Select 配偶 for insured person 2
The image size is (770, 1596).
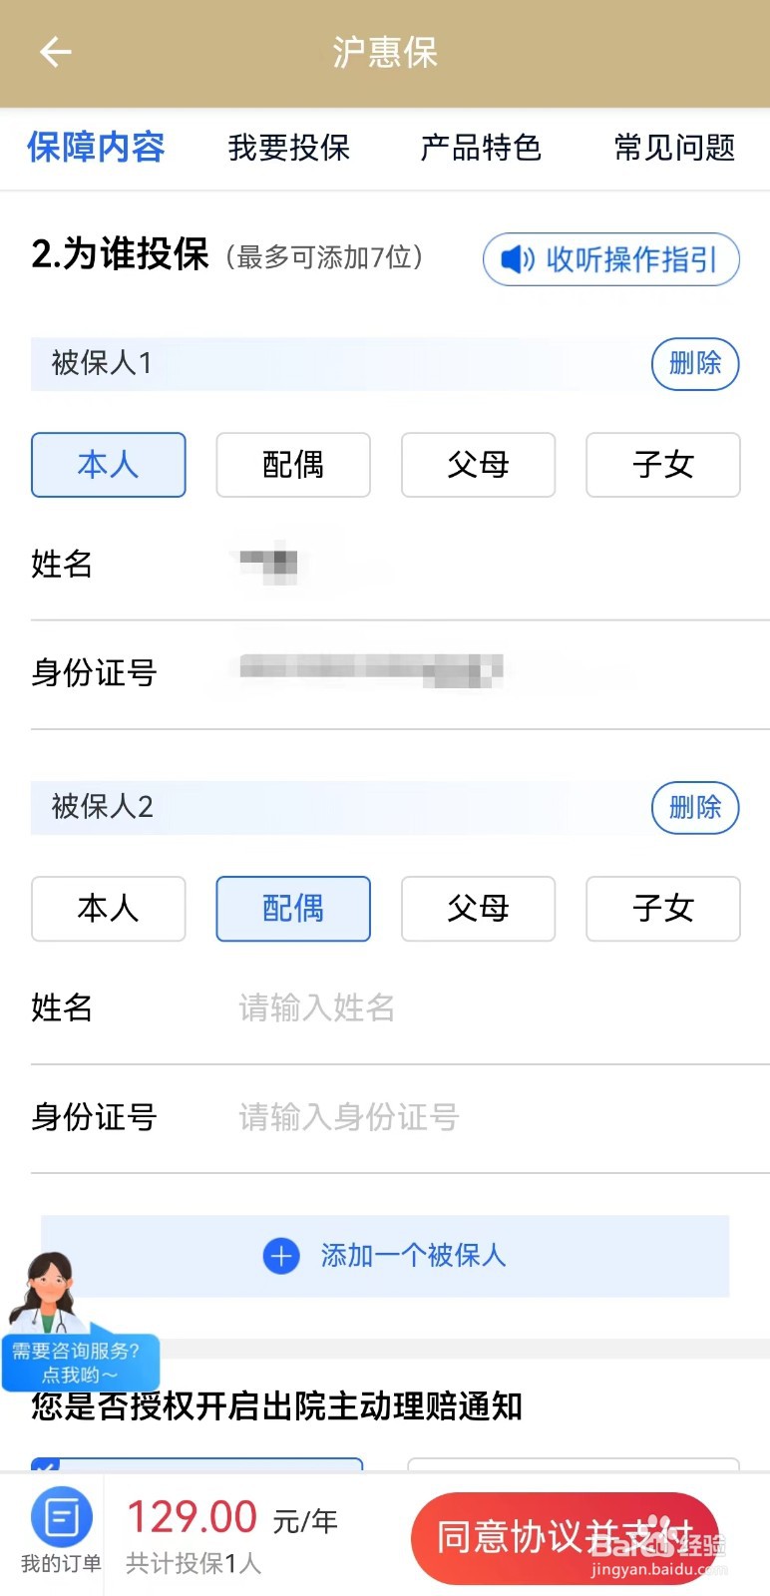[293, 909]
